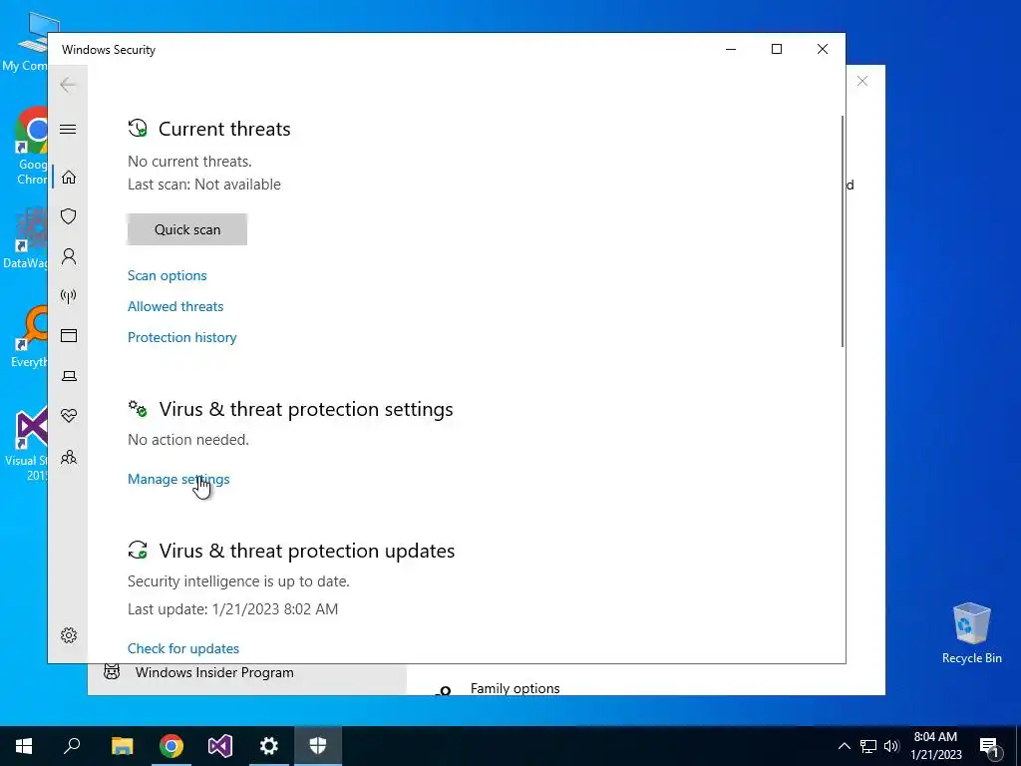This screenshot has width=1021, height=766.
Task: Click the Windows Security vertical scrollbar
Action: pos(843,231)
